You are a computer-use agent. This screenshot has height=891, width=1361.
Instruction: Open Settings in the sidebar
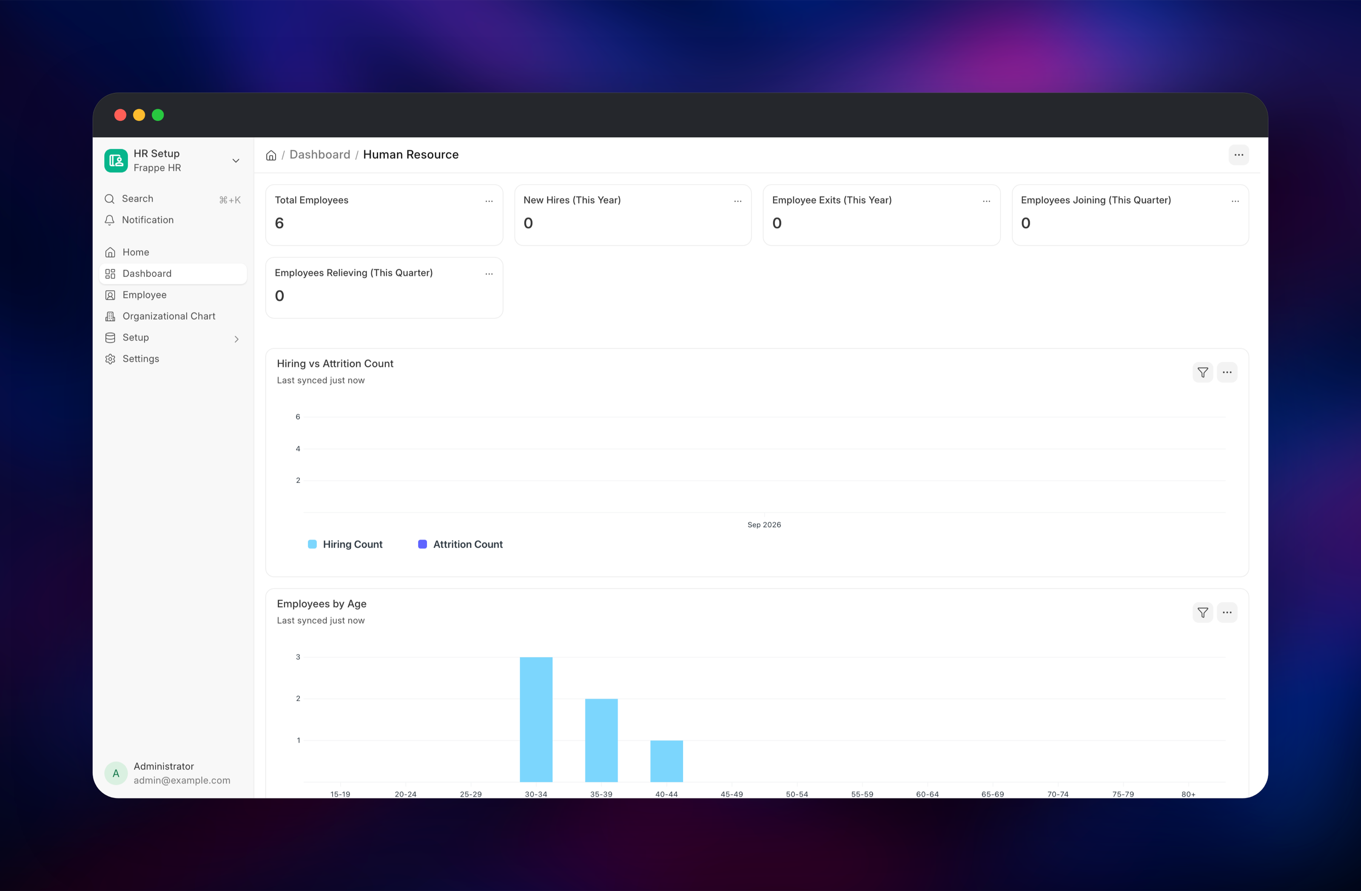pyautogui.click(x=173, y=359)
